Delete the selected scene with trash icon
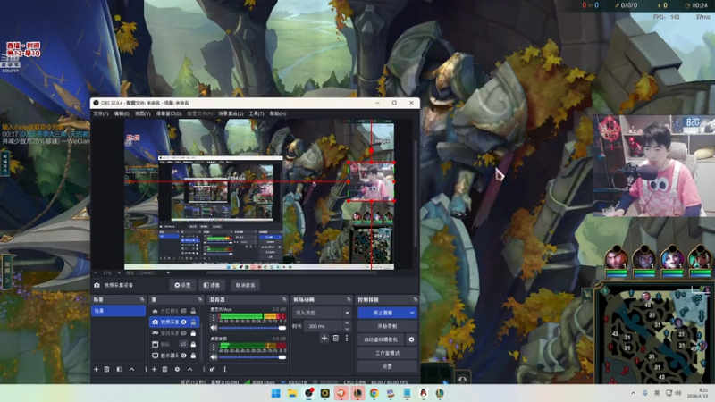715x402 pixels. point(106,369)
